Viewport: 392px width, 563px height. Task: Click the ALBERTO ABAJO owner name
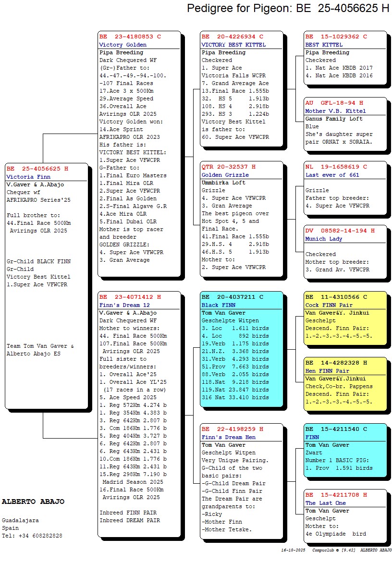pyautogui.click(x=33, y=502)
